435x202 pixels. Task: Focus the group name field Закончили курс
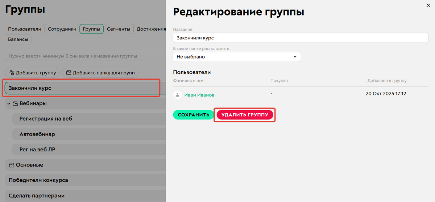click(x=301, y=38)
